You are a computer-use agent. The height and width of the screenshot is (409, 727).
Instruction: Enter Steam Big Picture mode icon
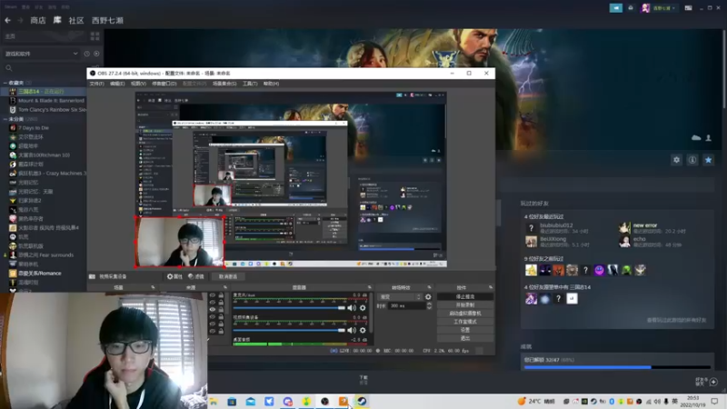click(689, 8)
